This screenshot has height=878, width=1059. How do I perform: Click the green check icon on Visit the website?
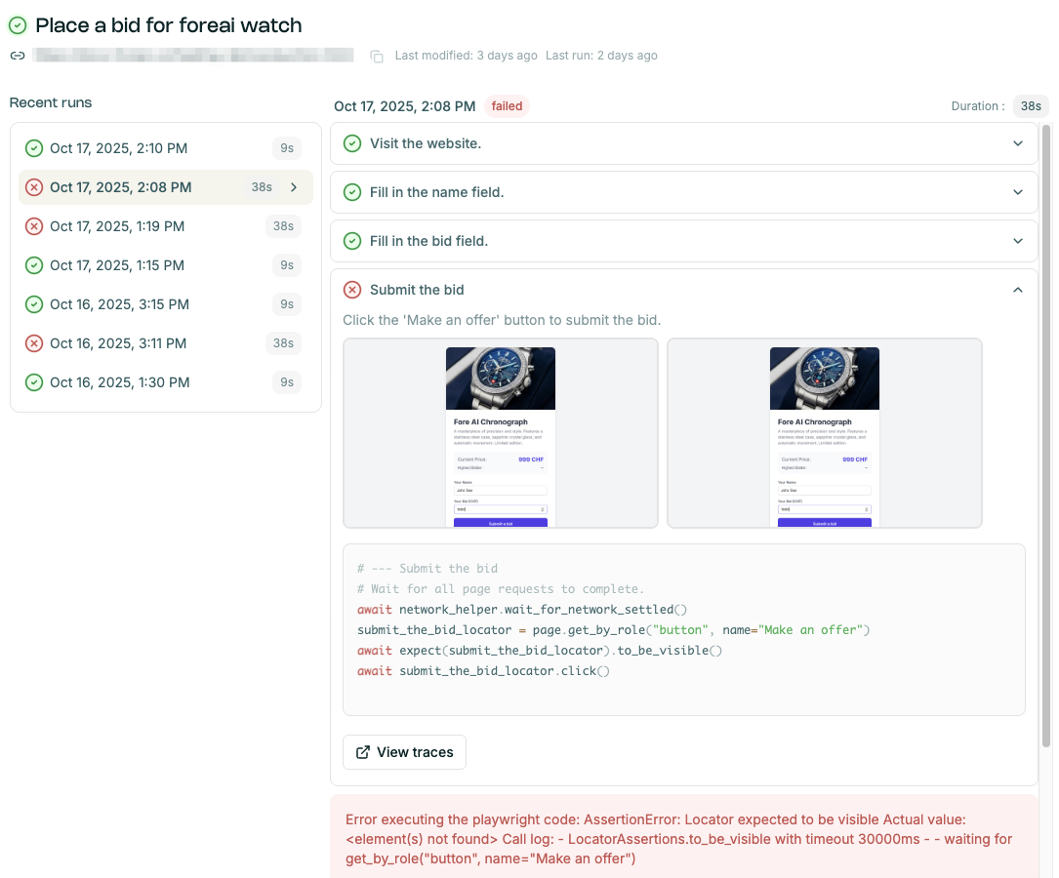tap(352, 143)
